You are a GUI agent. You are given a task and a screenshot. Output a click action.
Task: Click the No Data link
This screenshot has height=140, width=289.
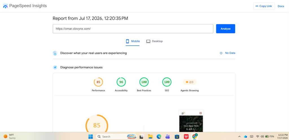(x=230, y=53)
